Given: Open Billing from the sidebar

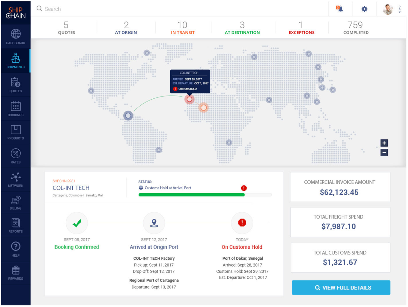Looking at the screenshot, I should click(15, 201).
